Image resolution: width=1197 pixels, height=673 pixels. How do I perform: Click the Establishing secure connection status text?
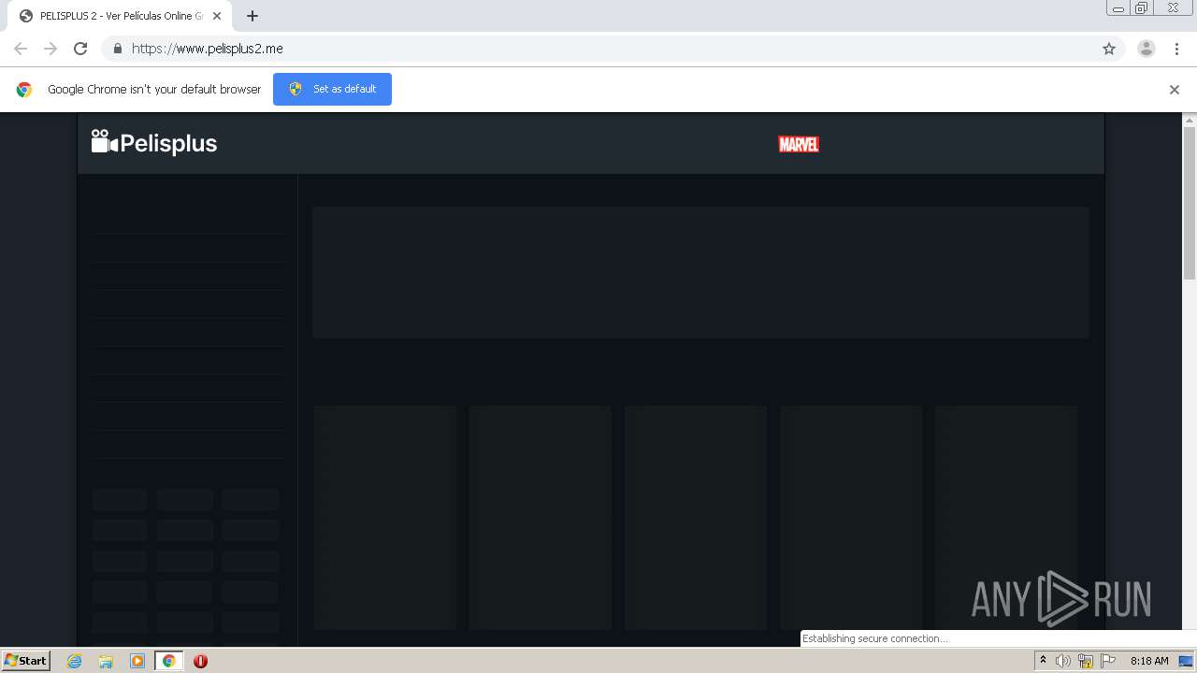click(874, 638)
